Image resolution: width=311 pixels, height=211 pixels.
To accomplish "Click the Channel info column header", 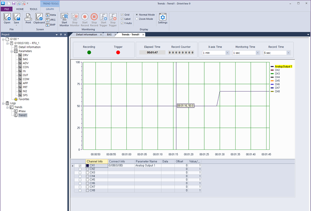I will pyautogui.click(x=97, y=162).
